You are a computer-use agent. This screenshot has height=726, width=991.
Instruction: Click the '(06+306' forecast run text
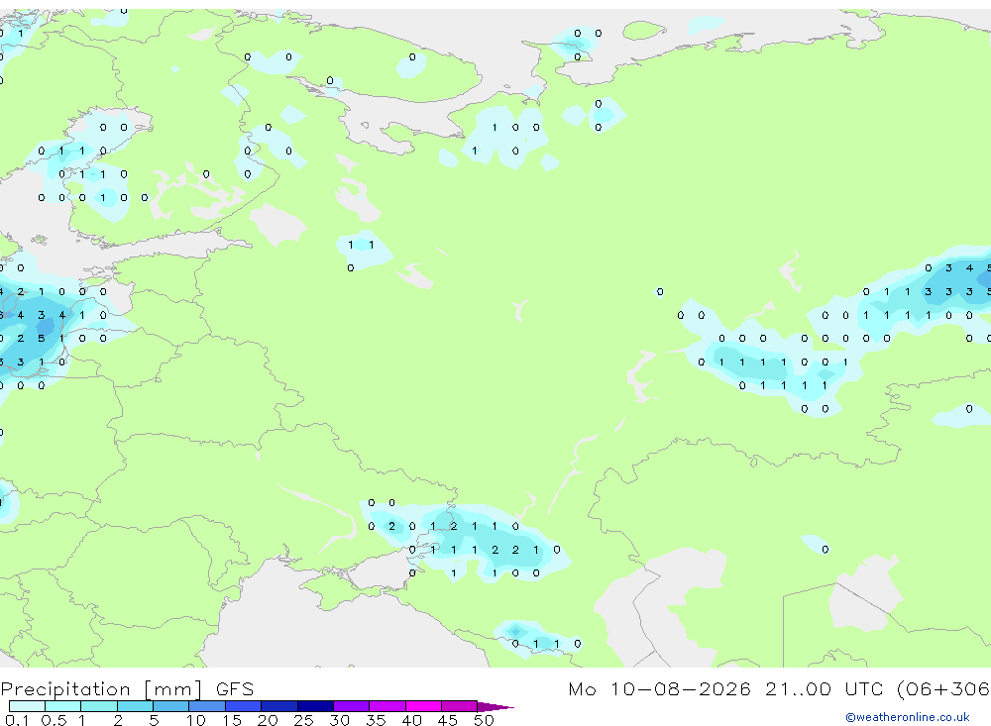click(943, 688)
